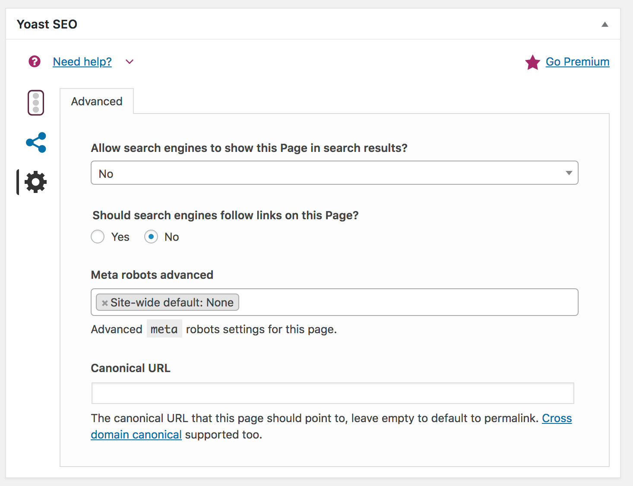
Task: Follow the Go Premium link
Action: click(577, 62)
